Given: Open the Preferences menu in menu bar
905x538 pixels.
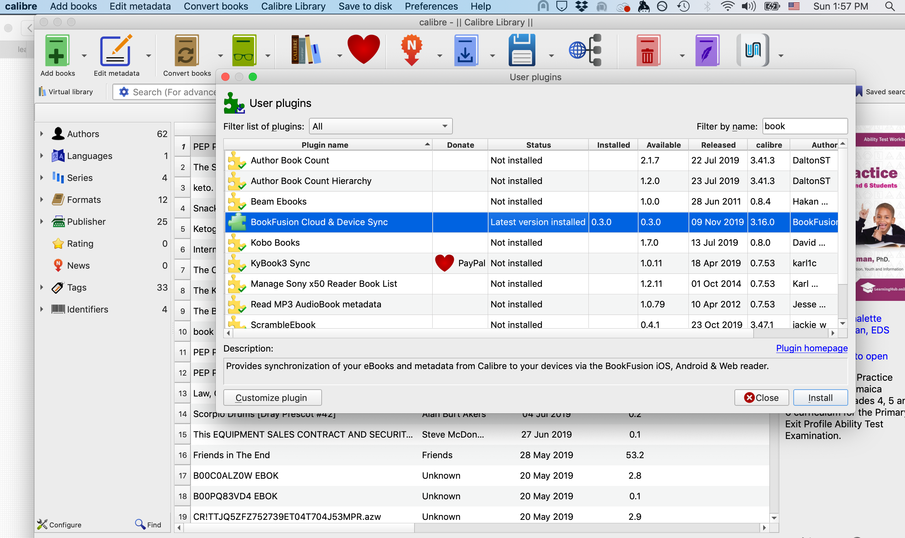Looking at the screenshot, I should [x=431, y=6].
